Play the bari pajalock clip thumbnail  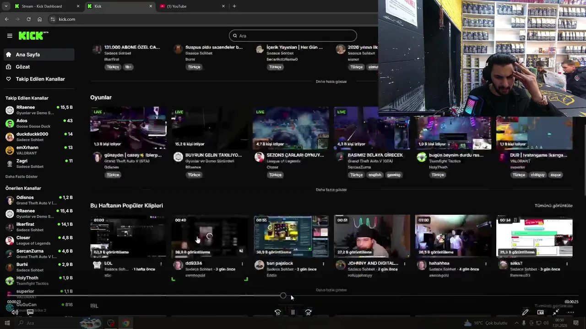point(291,236)
